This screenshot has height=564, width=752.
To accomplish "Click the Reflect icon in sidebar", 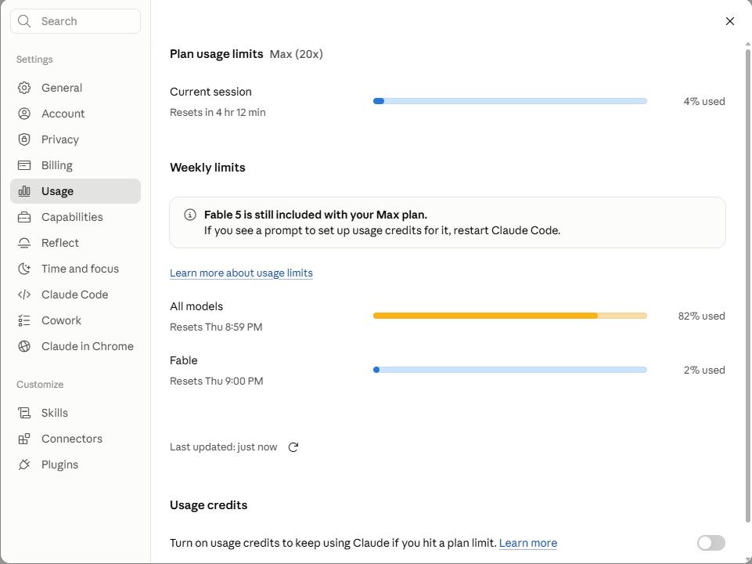I will pyautogui.click(x=24, y=243).
